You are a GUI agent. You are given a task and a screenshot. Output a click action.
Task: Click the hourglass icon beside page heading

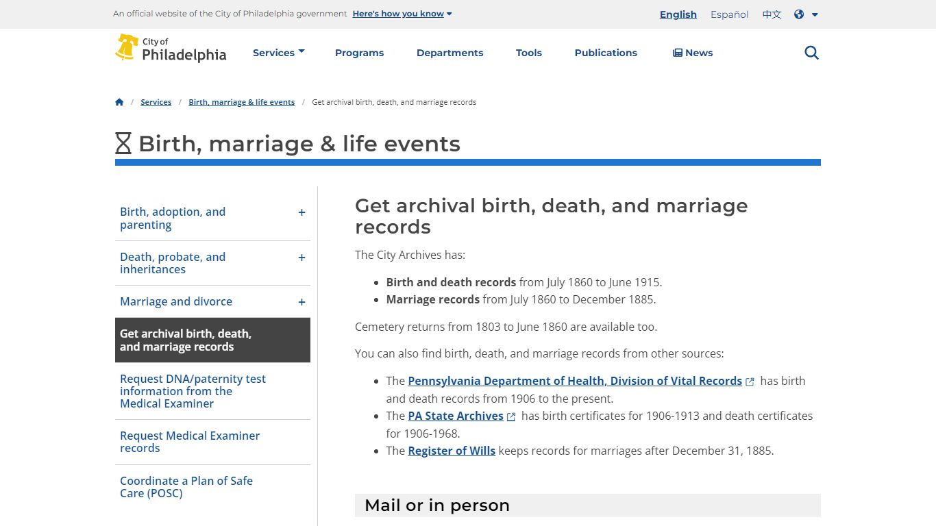click(x=123, y=143)
